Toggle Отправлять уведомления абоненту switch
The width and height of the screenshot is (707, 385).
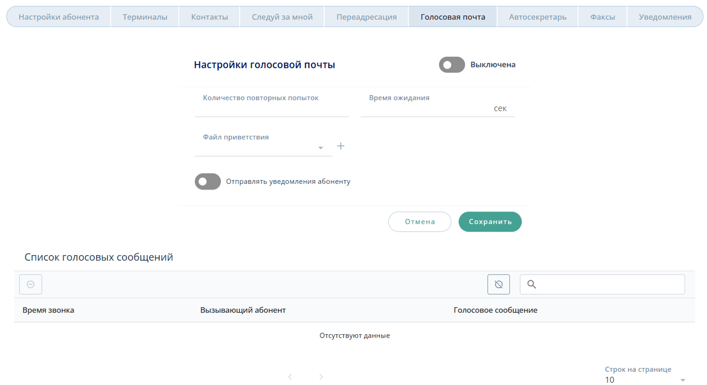[208, 182]
